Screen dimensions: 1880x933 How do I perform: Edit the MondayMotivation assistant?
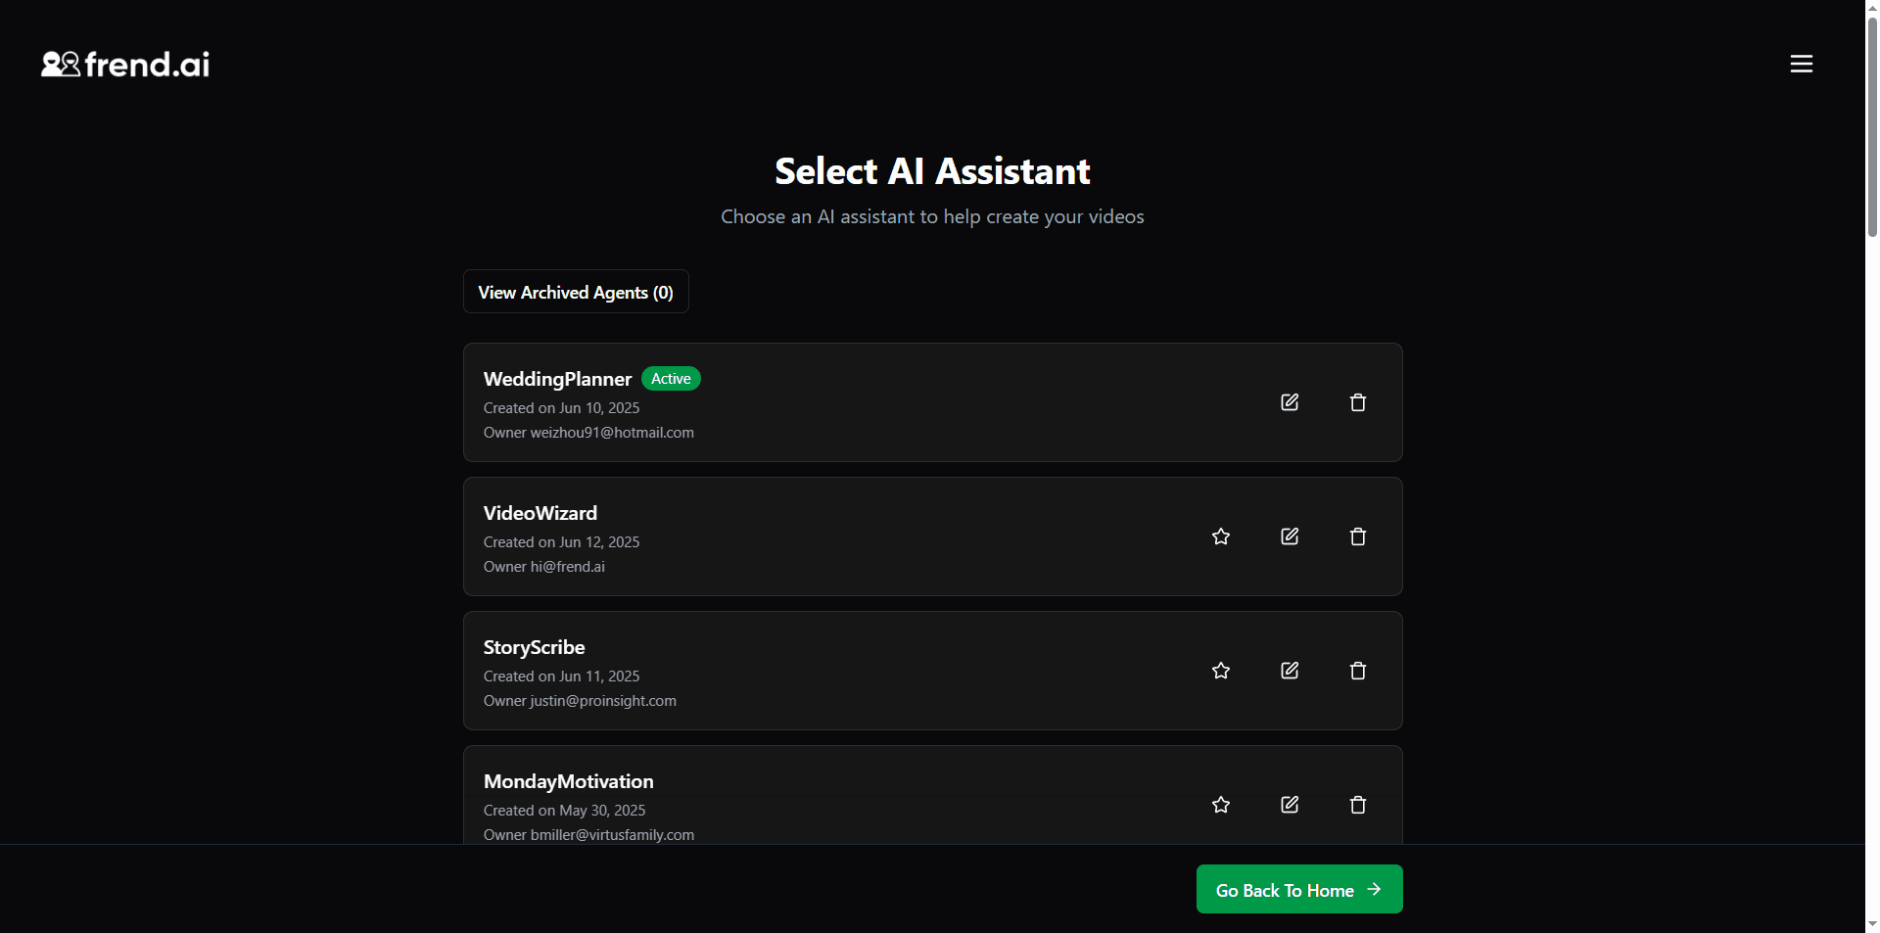point(1289,804)
